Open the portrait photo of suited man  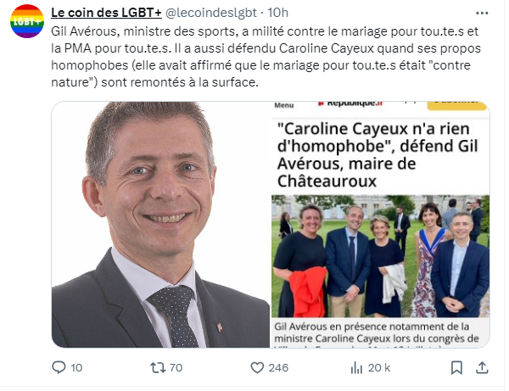coord(160,225)
